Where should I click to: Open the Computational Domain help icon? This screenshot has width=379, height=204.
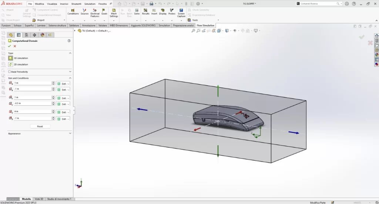(x=69, y=41)
